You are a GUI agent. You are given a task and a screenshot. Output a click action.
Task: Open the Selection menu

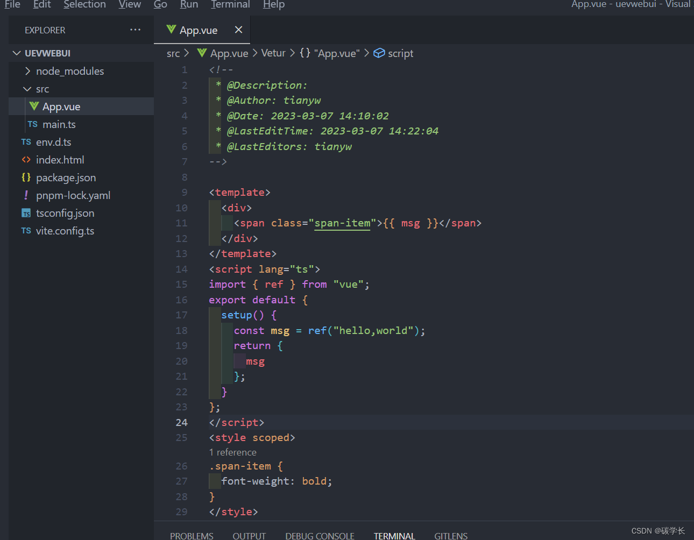(84, 4)
